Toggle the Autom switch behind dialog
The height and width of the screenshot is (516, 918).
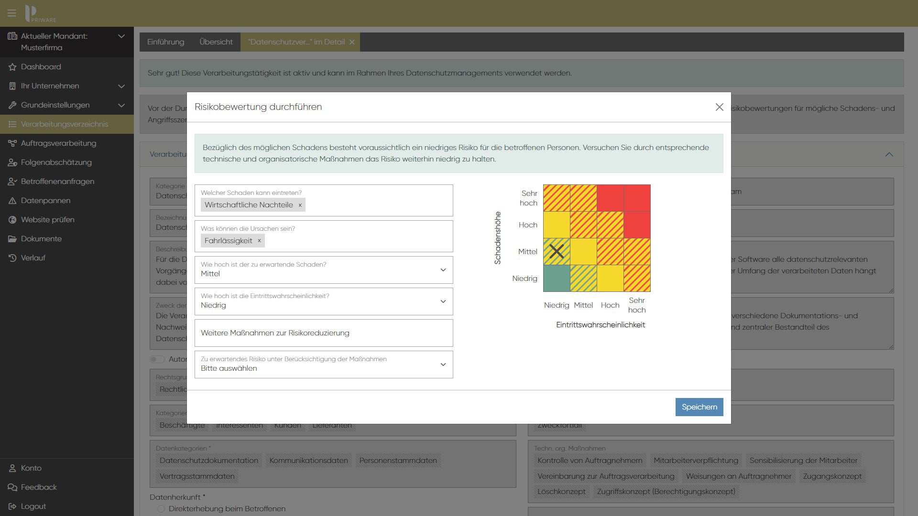tap(157, 359)
